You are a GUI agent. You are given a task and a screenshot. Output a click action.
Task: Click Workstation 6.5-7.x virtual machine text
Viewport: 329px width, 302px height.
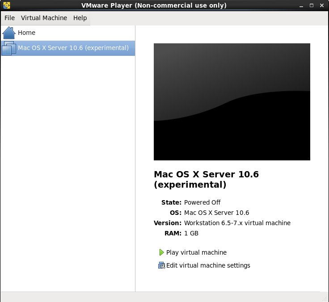click(237, 223)
